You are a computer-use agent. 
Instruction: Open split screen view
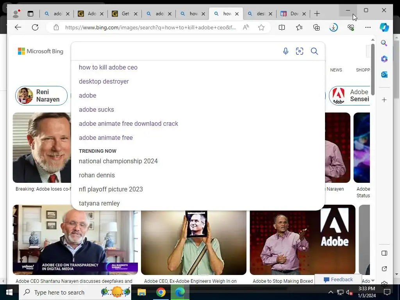tap(282, 27)
